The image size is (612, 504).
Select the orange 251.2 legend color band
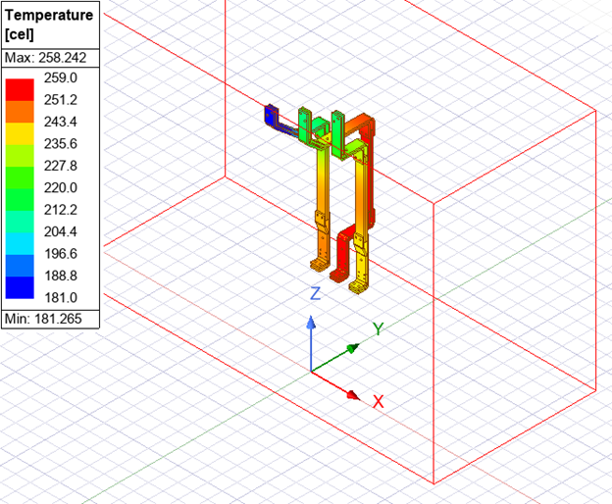(x=20, y=112)
